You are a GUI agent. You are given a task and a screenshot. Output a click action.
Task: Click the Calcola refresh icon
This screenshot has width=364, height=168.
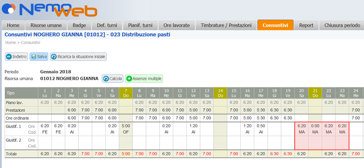[x=106, y=78]
